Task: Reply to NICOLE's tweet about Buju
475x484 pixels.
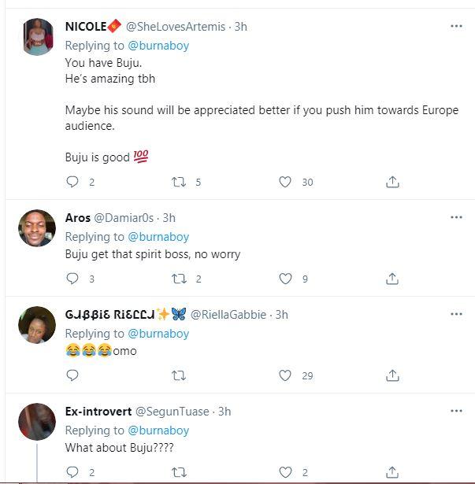Action: (72, 182)
